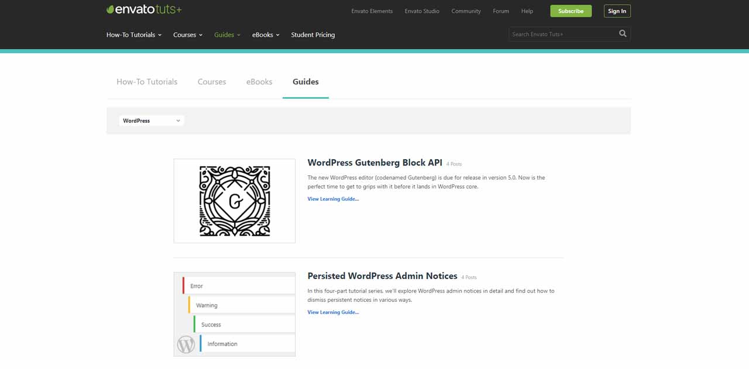Open the Forum link
Image resolution: width=749 pixels, height=369 pixels.
[501, 11]
